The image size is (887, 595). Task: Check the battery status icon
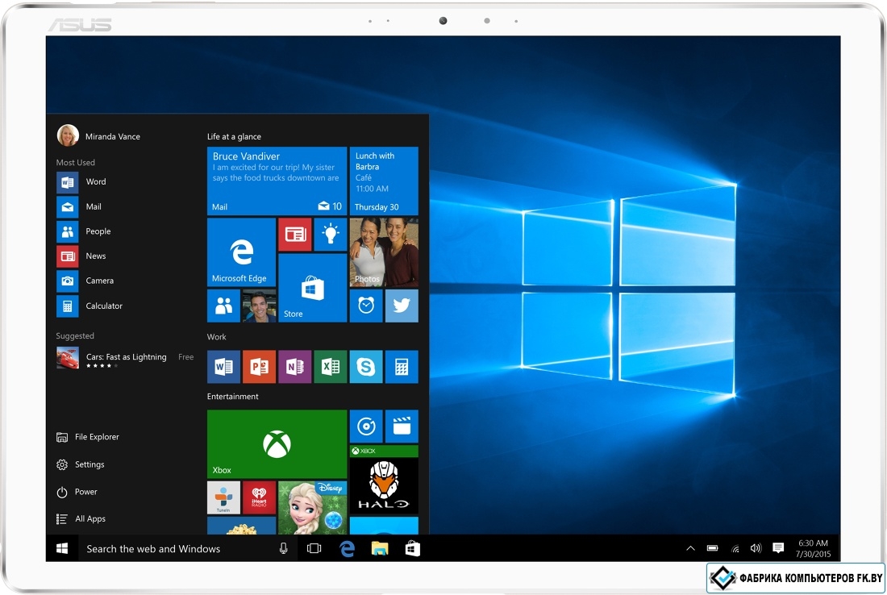(713, 548)
